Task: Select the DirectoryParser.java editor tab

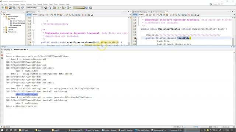Action: [x=140, y=12]
